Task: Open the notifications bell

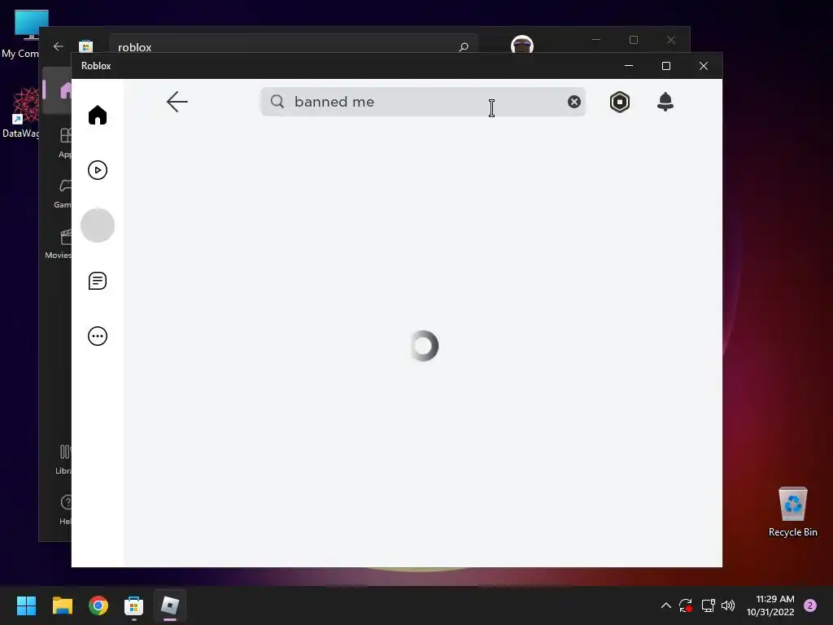Action: [665, 102]
